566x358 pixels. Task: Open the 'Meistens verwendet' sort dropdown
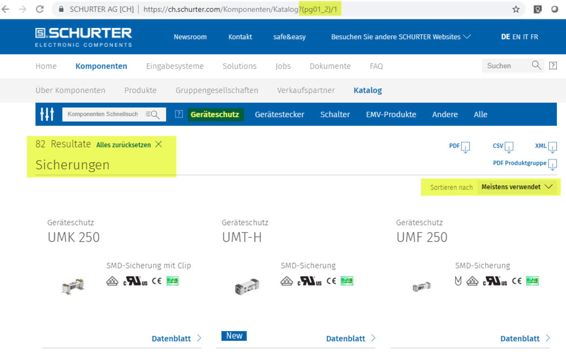coord(517,187)
